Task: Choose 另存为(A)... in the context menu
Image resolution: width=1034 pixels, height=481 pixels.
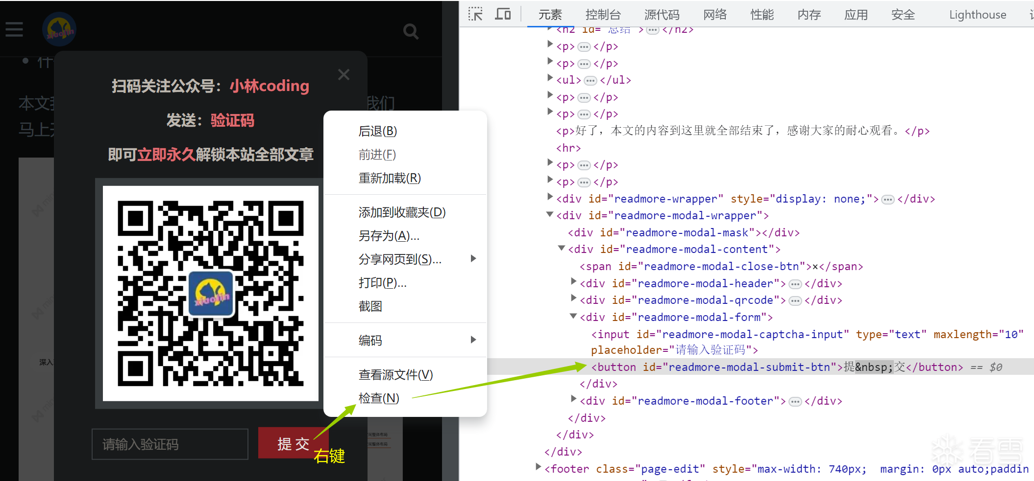Action: pos(389,236)
